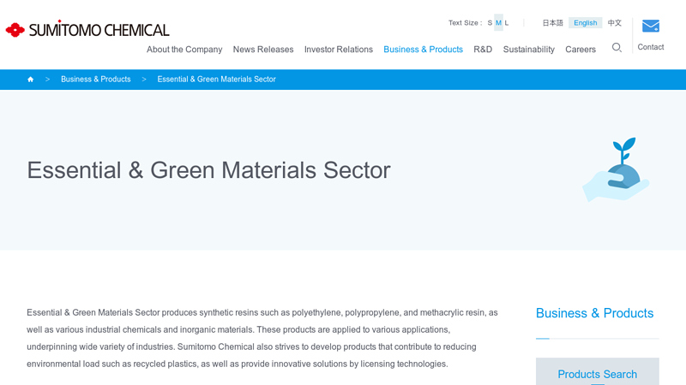Open Investor Relations menu
The height and width of the screenshot is (385, 686).
(x=338, y=50)
